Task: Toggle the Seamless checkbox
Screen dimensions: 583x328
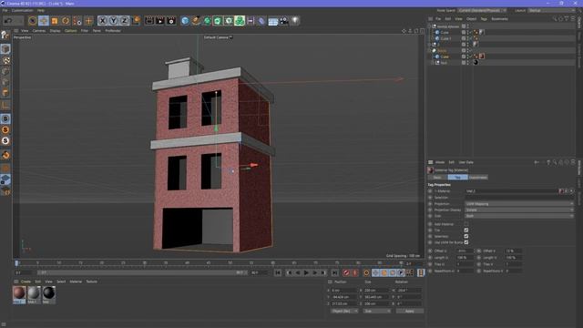Action: pos(465,236)
